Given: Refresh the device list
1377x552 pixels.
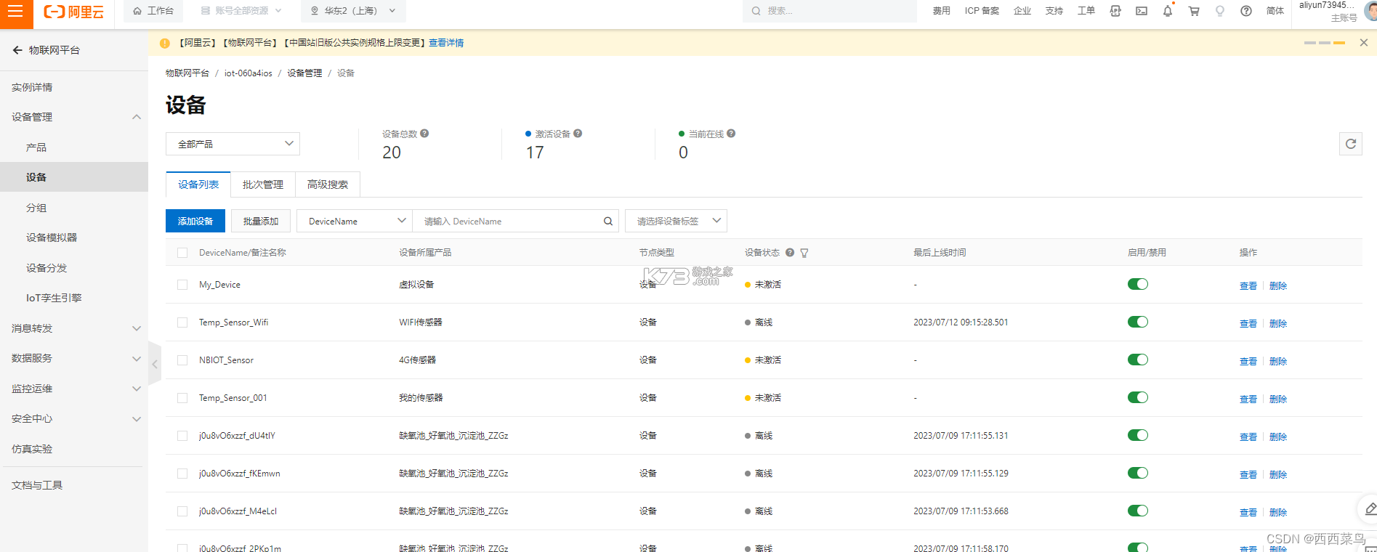Looking at the screenshot, I should tap(1351, 144).
